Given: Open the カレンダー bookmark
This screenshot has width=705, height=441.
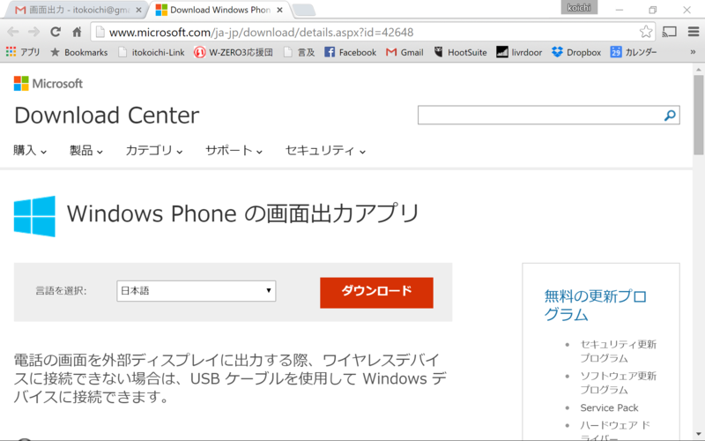Looking at the screenshot, I should pyautogui.click(x=634, y=52).
